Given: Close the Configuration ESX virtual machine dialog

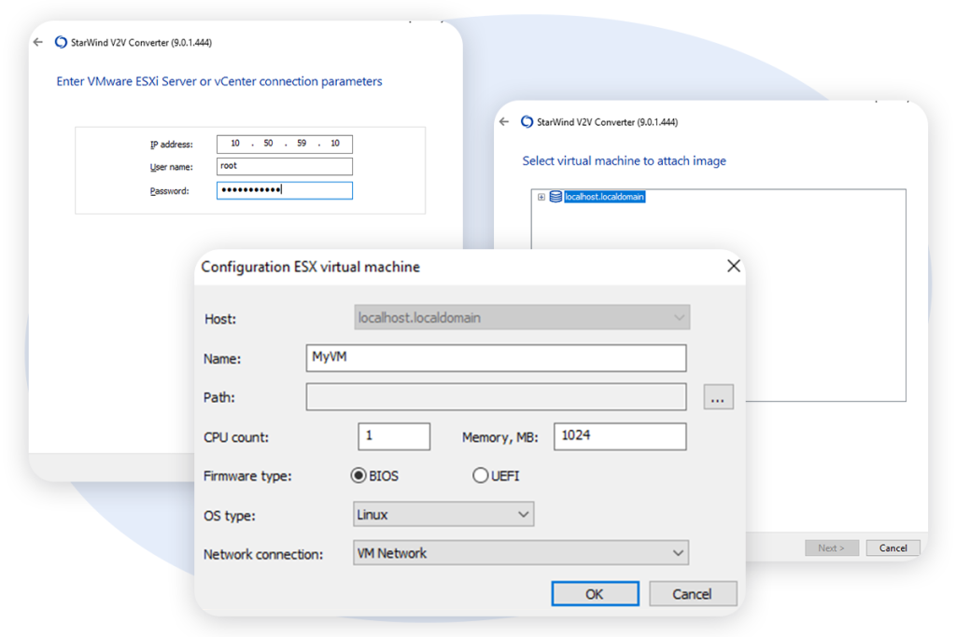Looking at the screenshot, I should tap(733, 267).
